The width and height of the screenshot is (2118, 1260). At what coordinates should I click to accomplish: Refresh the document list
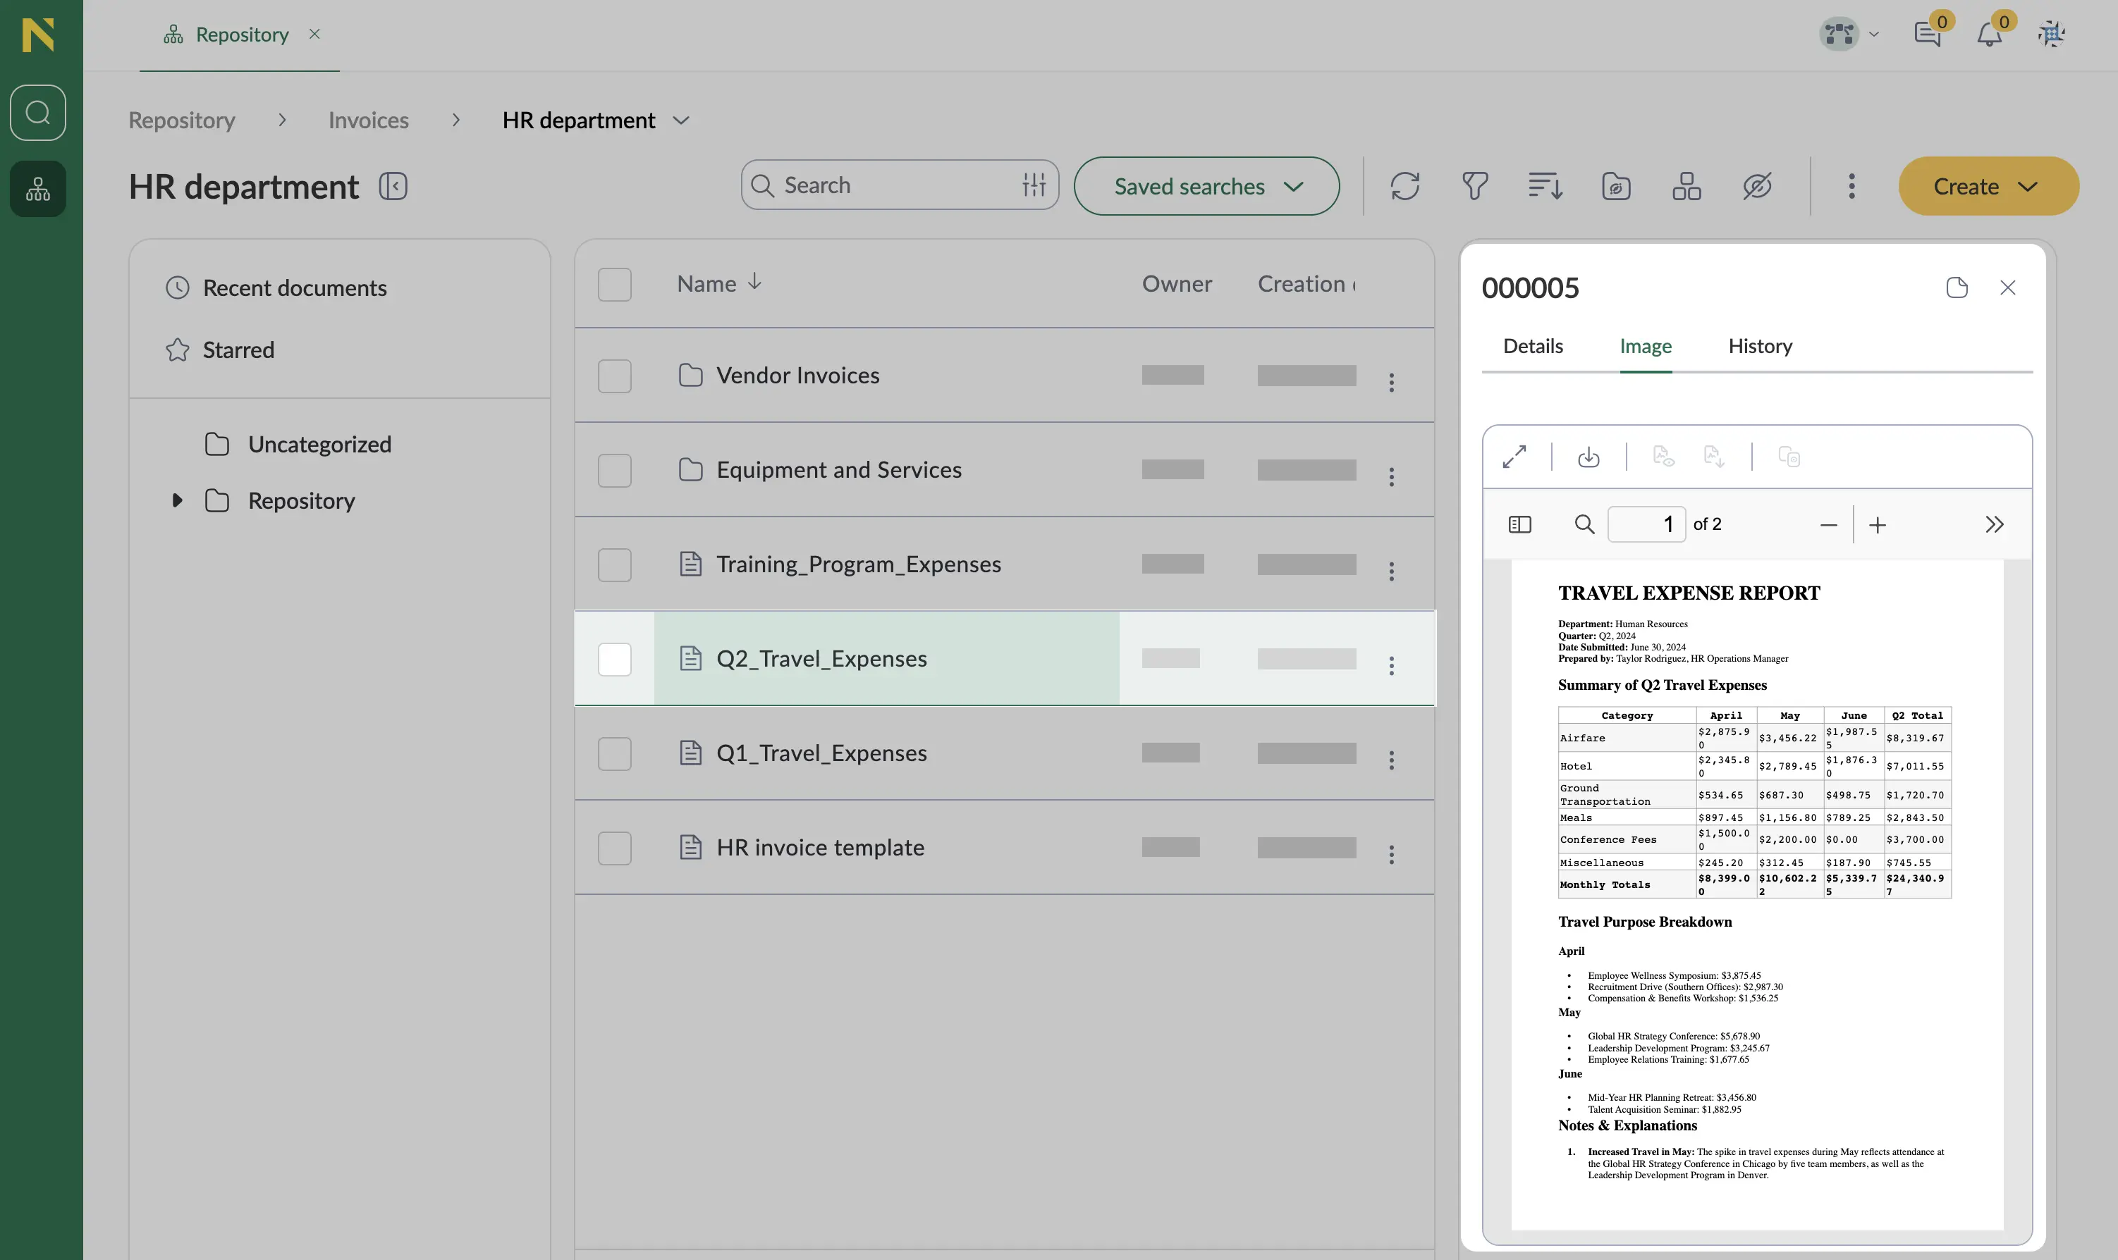pyautogui.click(x=1404, y=186)
